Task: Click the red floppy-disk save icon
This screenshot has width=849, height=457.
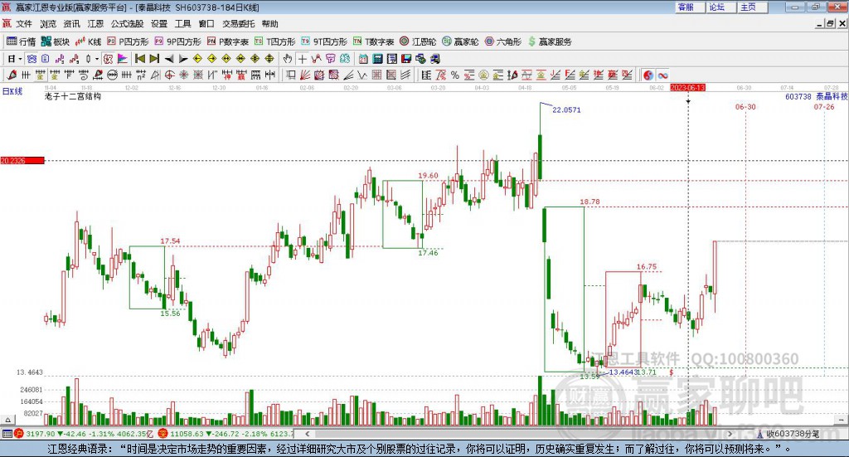Action: 406,59
